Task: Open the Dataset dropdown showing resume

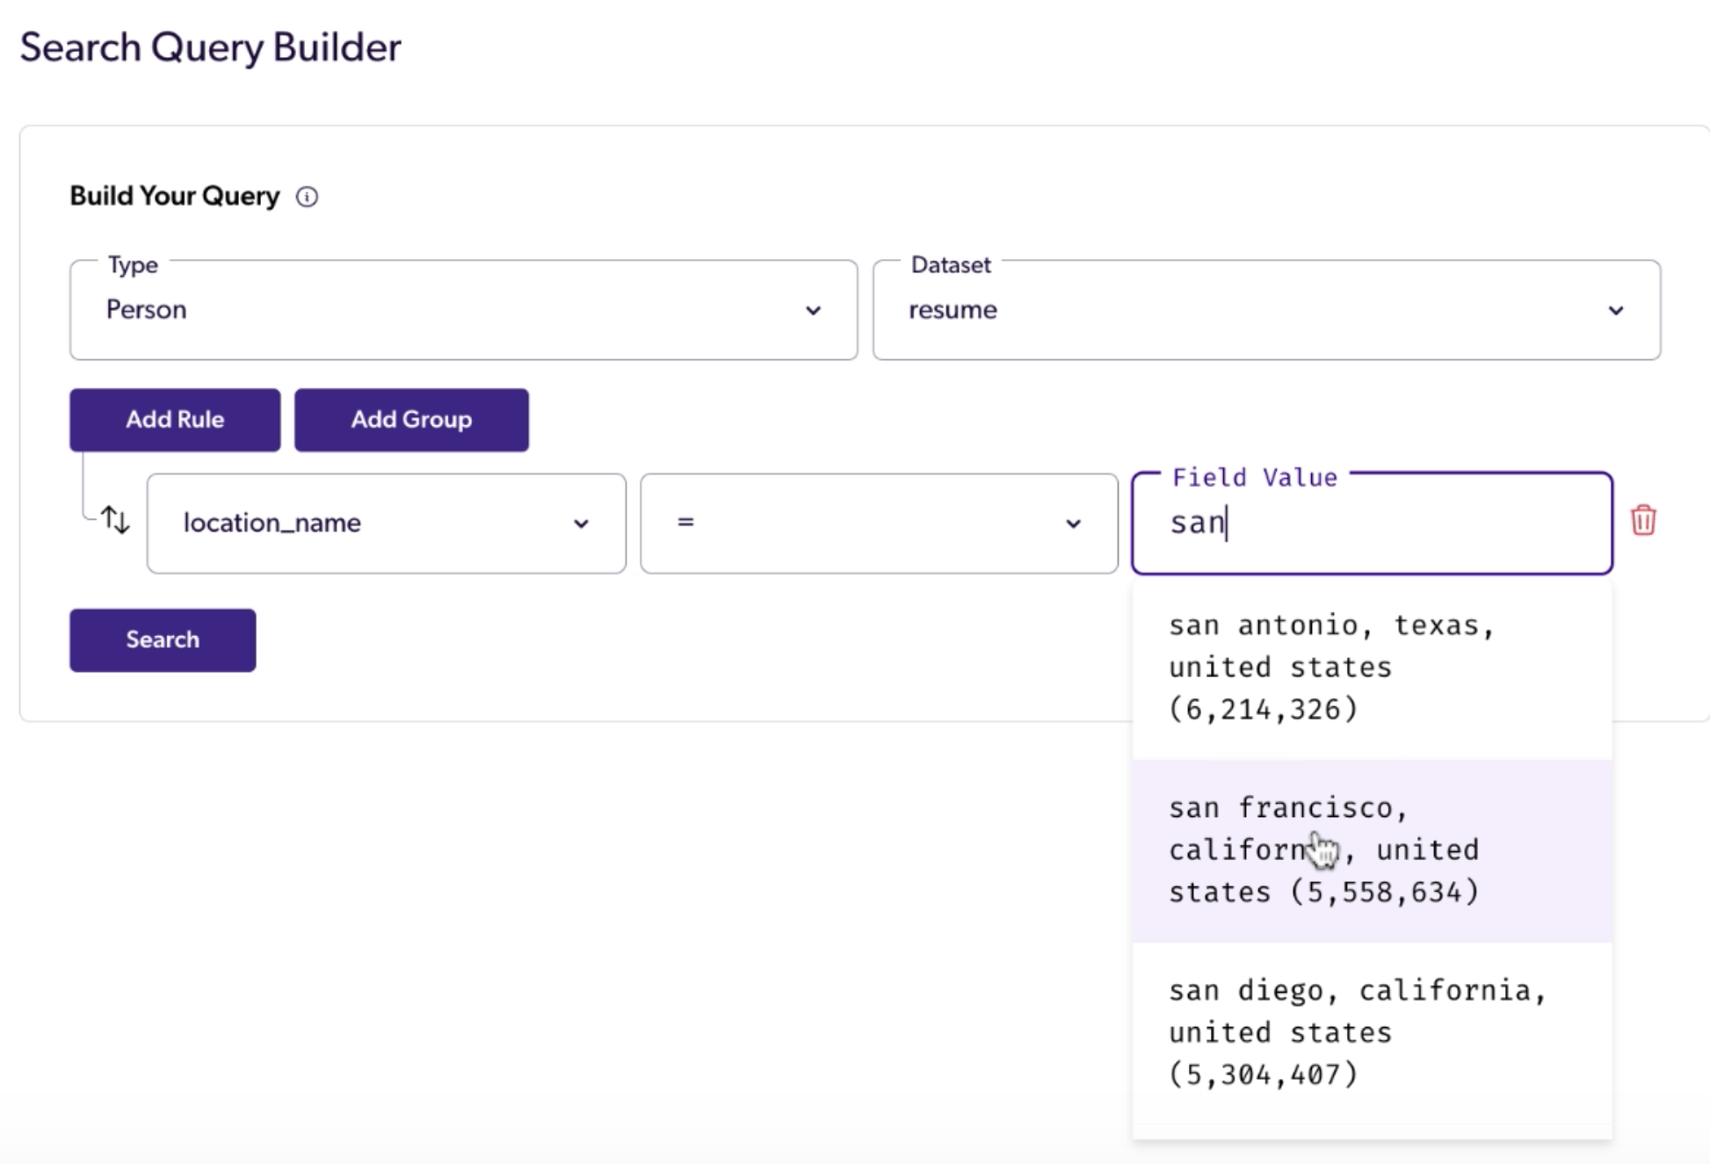Action: tap(1265, 310)
